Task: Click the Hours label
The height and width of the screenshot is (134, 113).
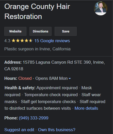Action: pos(11,78)
